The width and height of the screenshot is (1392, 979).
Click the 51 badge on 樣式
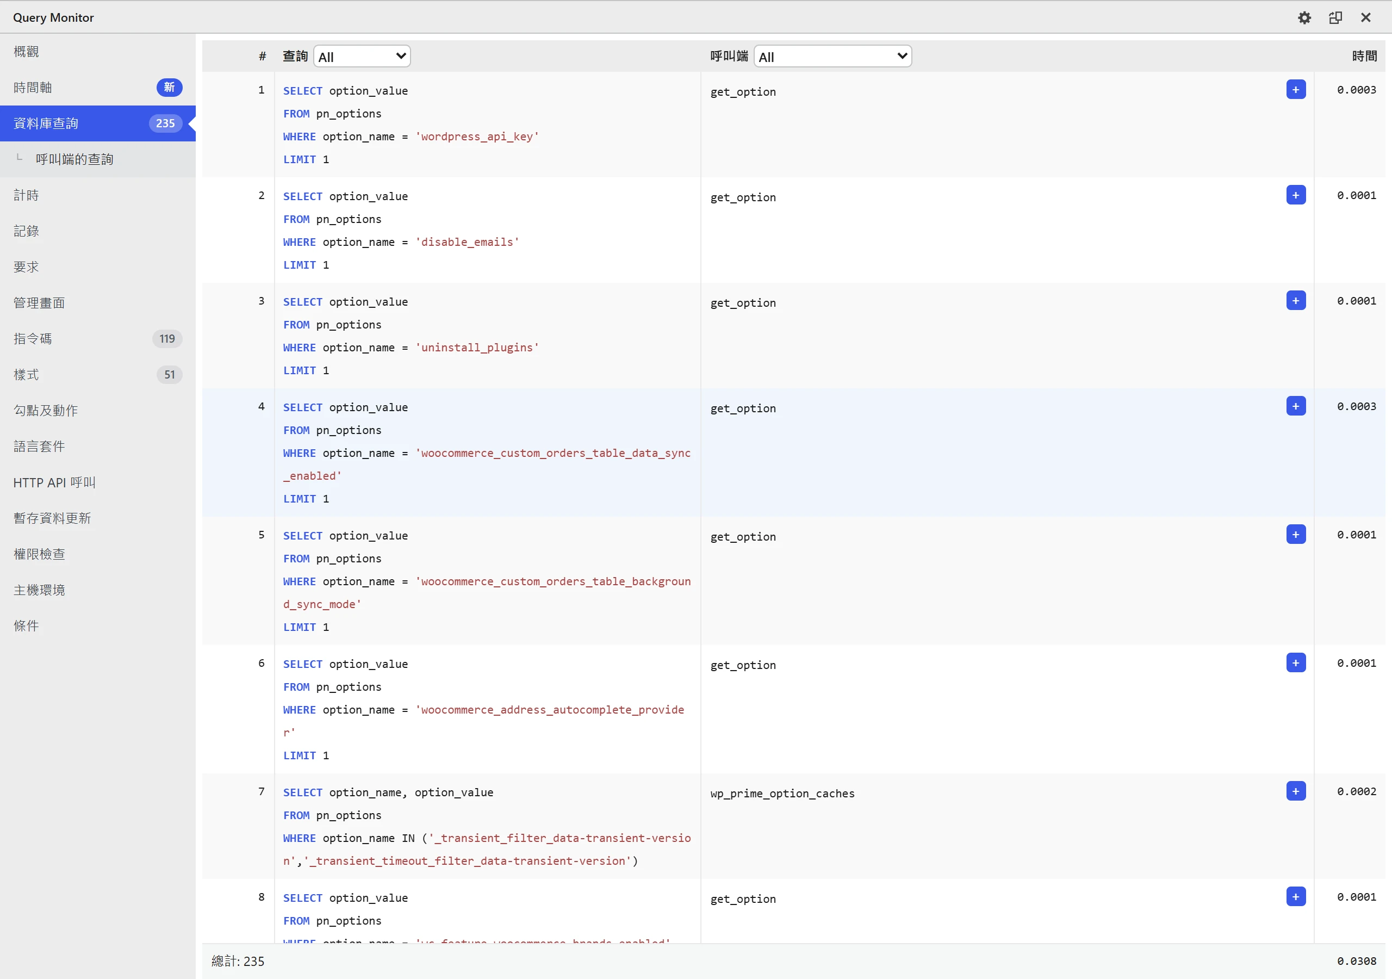169,374
